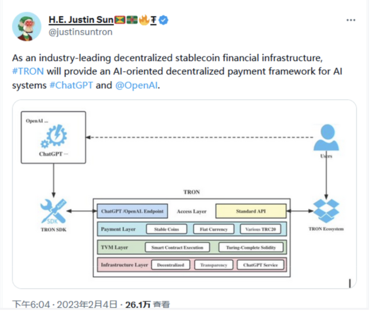Click the TRON SDK wrench icon
The image size is (371, 311).
pos(53,211)
